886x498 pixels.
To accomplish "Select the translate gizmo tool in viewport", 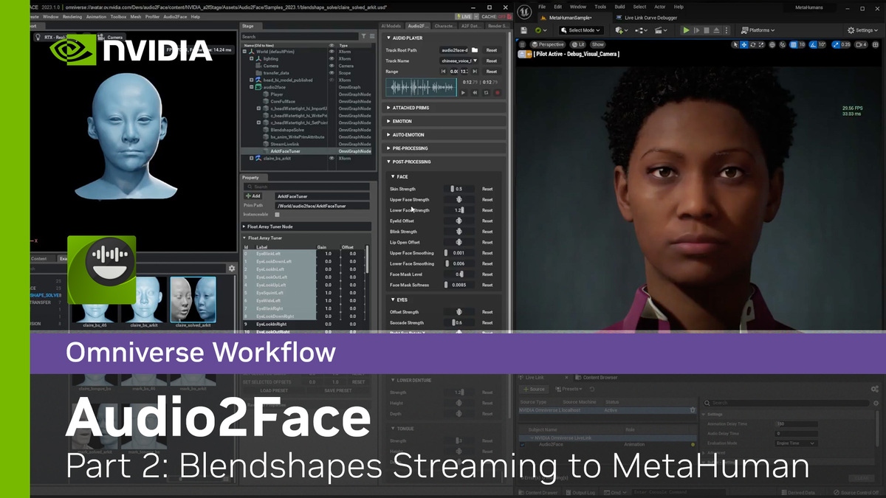I will [x=745, y=44].
